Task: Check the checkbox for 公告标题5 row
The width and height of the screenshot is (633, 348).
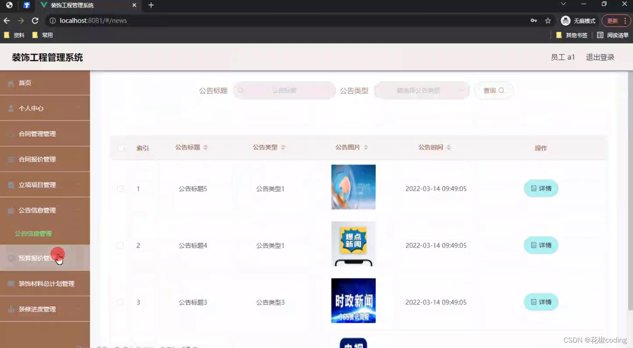Action: click(x=120, y=188)
